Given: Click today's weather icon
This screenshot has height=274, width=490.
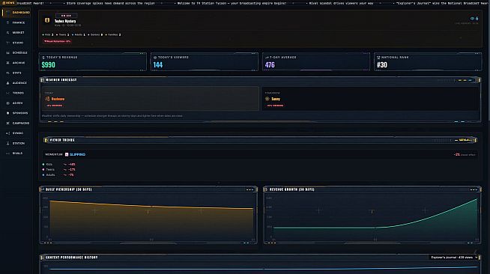Looking at the screenshot, I should (47, 99).
